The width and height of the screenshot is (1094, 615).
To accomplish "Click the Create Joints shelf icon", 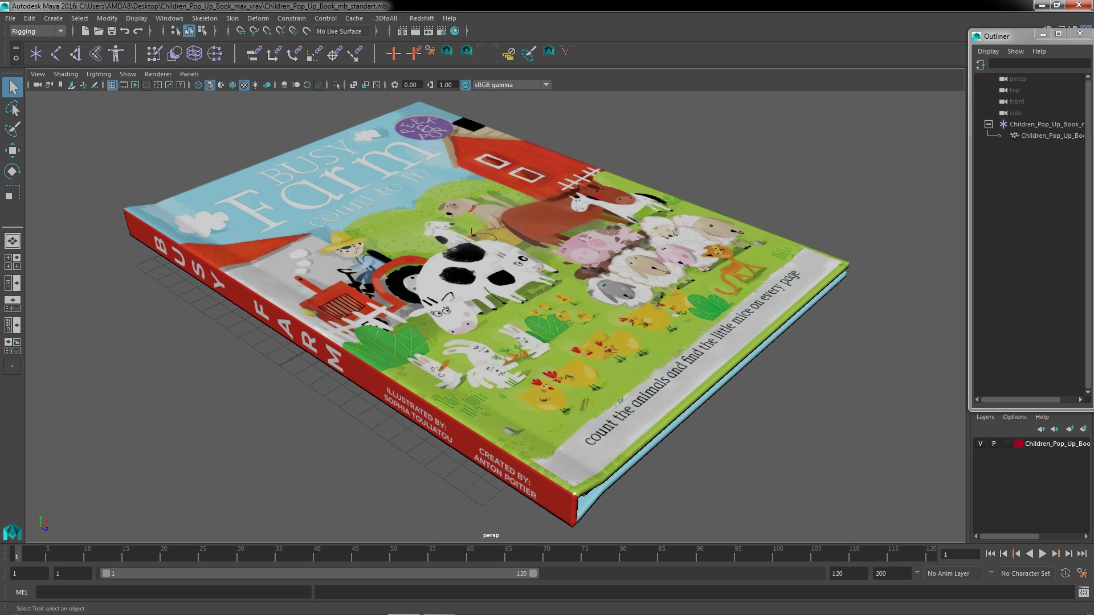I will click(x=56, y=54).
